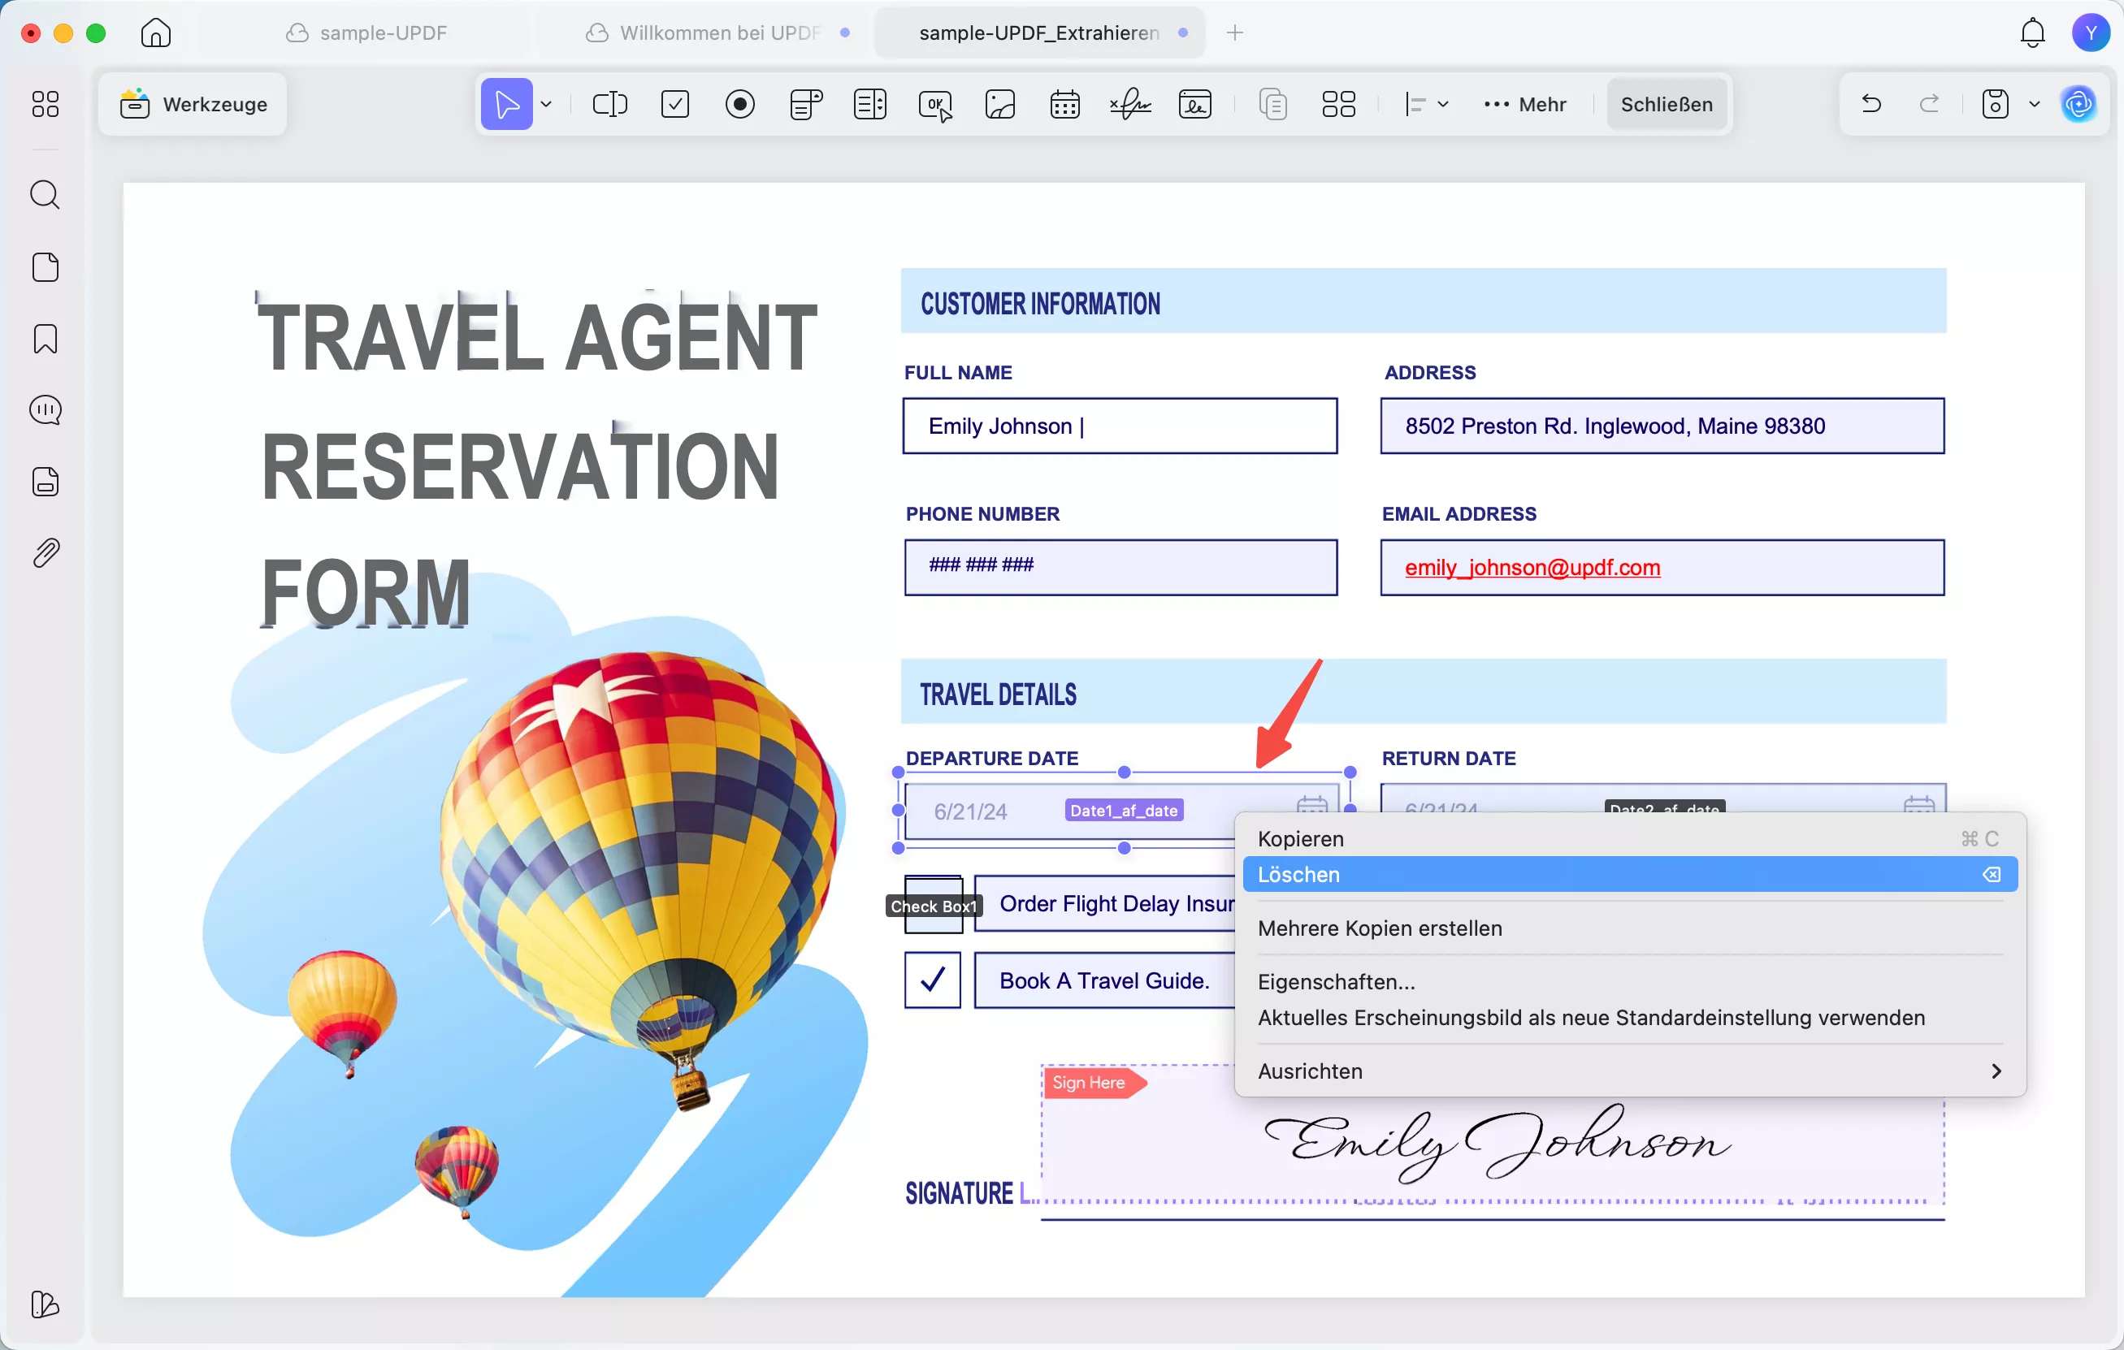Open the search panel in sidebar
Screen dimensions: 2124x1350
(x=45, y=195)
